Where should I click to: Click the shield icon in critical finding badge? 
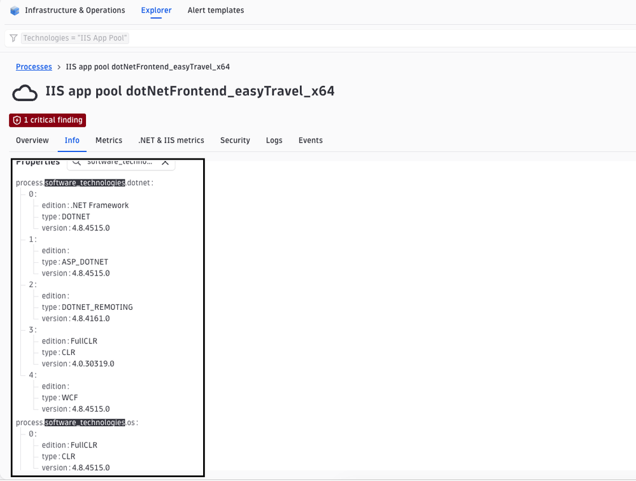pos(17,120)
